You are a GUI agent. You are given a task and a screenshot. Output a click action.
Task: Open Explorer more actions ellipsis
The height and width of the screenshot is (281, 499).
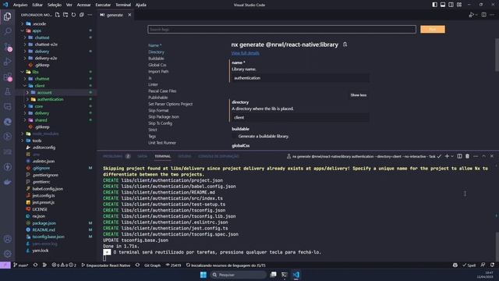pos(90,15)
